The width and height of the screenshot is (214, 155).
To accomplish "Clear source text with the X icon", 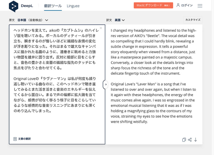I will tap(101, 28).
